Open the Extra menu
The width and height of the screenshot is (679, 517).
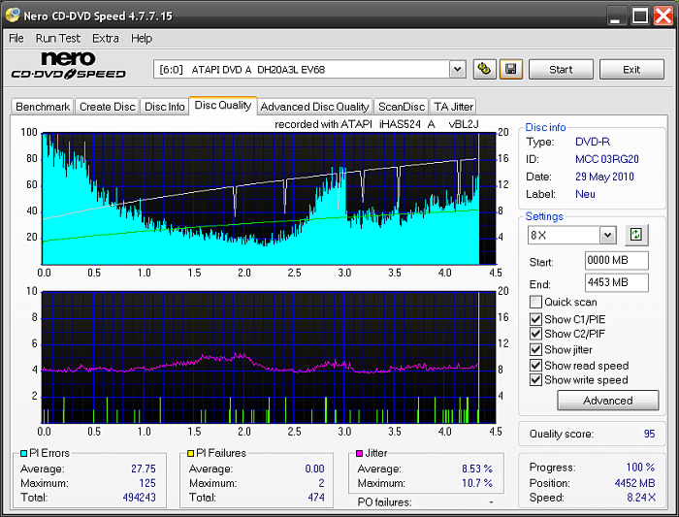[x=106, y=39]
